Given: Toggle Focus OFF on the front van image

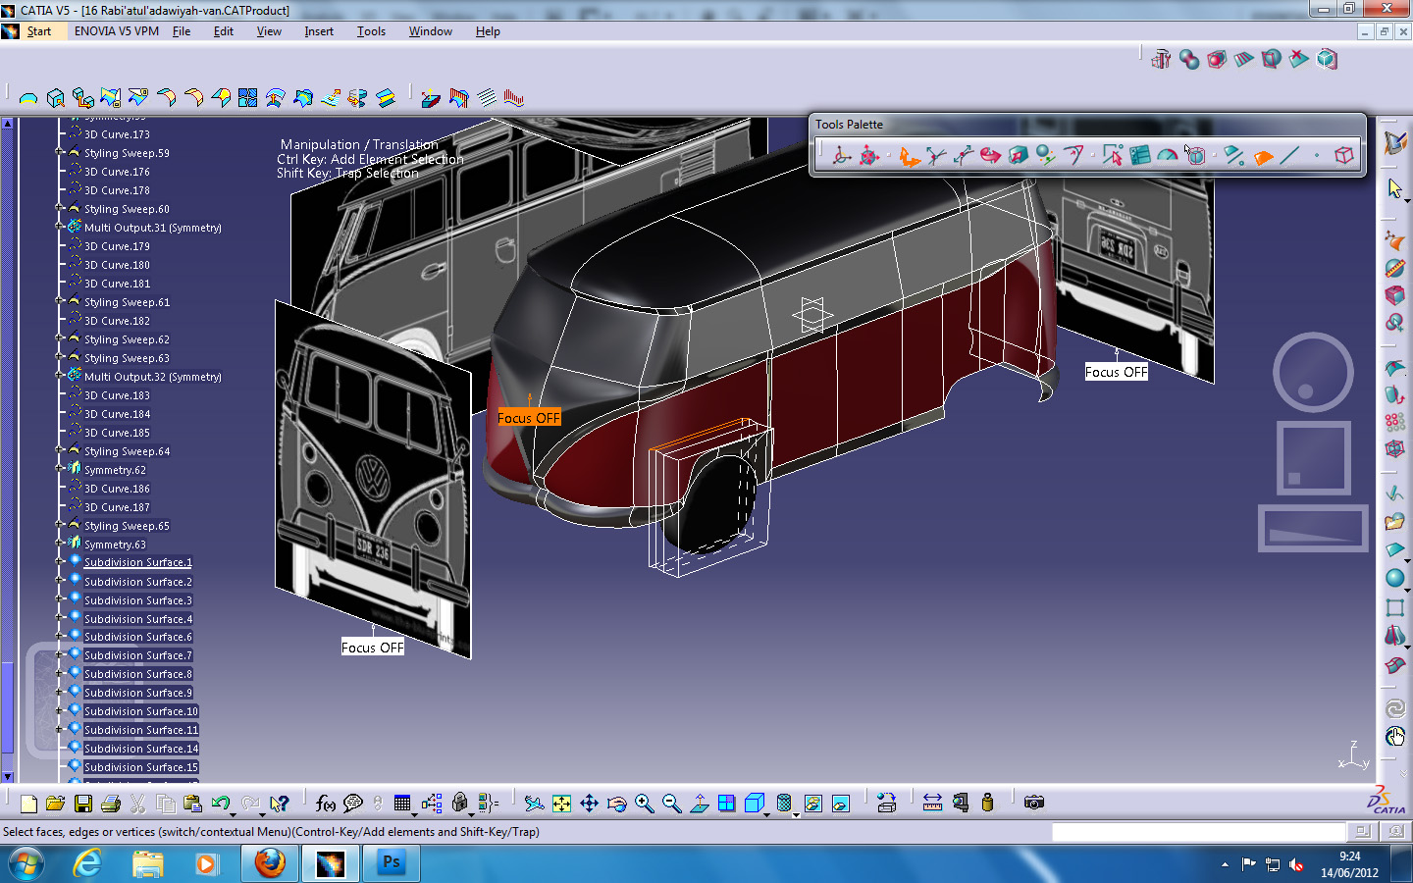Looking at the screenshot, I should point(372,648).
